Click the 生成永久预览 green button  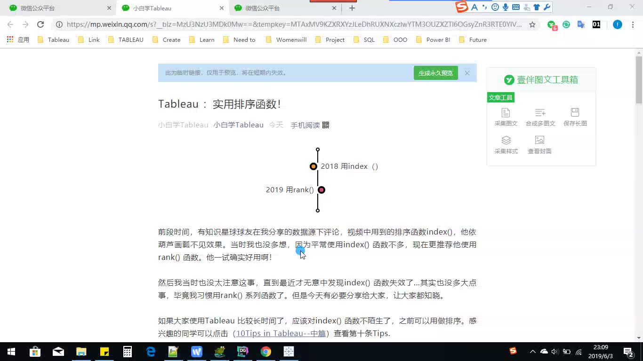(436, 73)
